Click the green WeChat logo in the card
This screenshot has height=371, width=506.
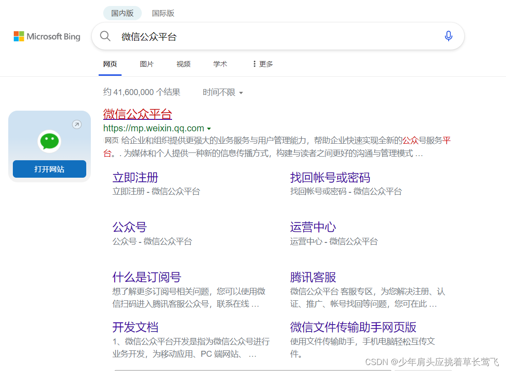pos(50,141)
